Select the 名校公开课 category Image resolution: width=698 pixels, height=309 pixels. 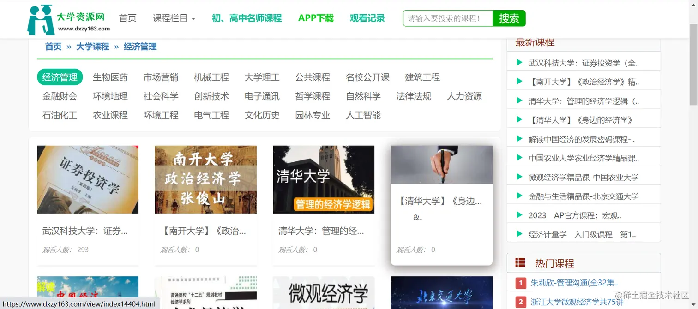[x=367, y=77]
